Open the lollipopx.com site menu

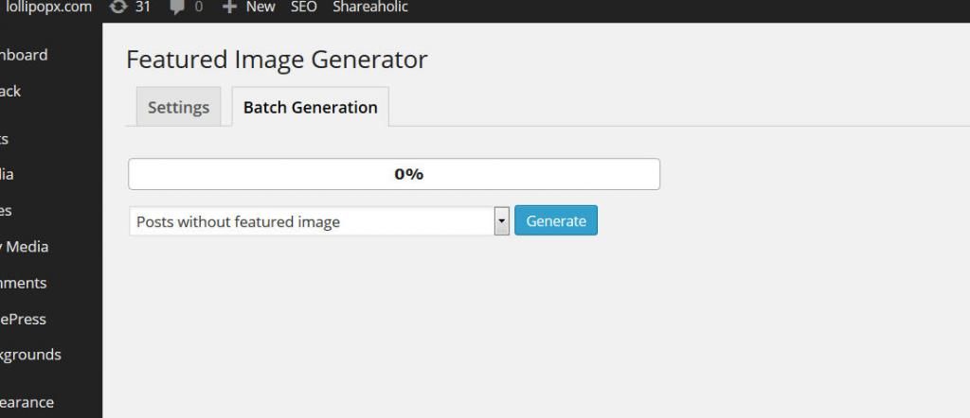[x=48, y=8]
